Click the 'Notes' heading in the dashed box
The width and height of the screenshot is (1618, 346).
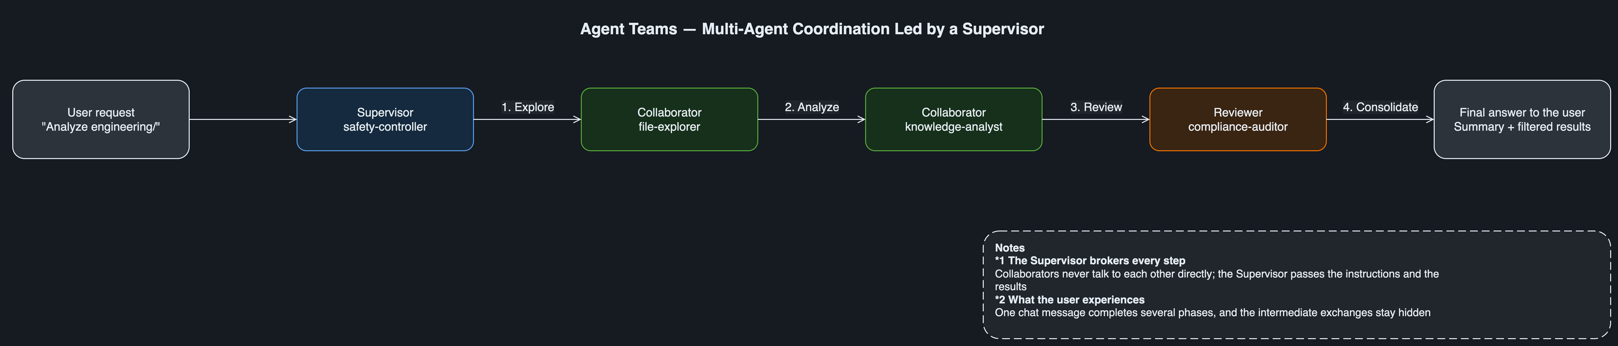pyautogui.click(x=1009, y=248)
